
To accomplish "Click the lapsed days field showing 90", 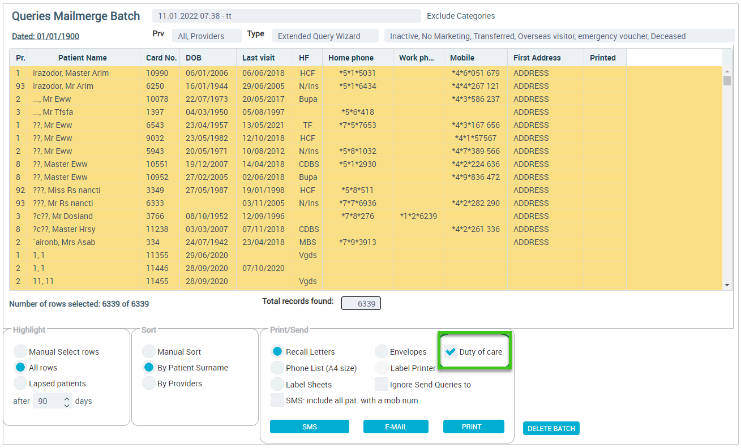I will click(48, 401).
